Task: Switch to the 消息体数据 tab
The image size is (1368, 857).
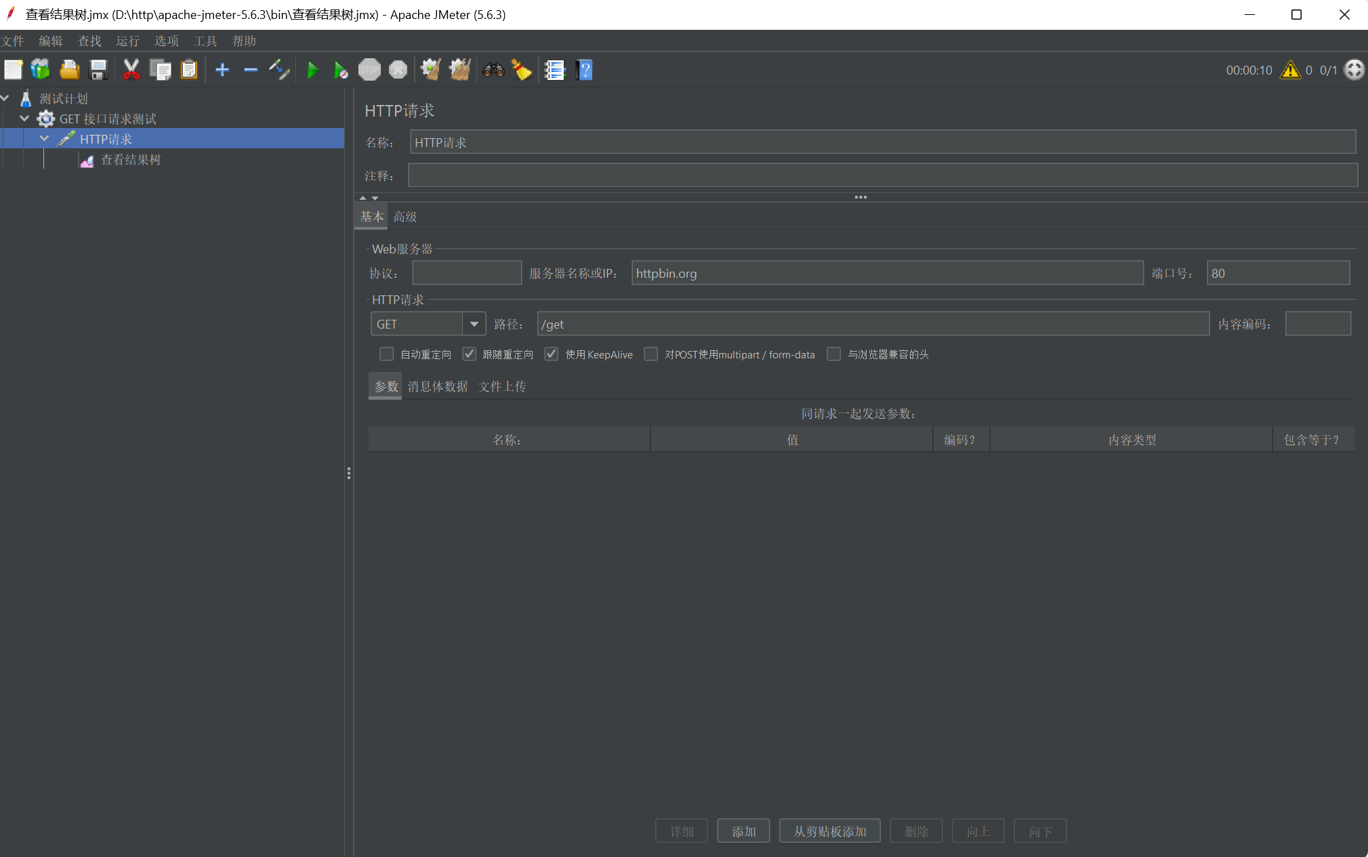Action: (438, 387)
